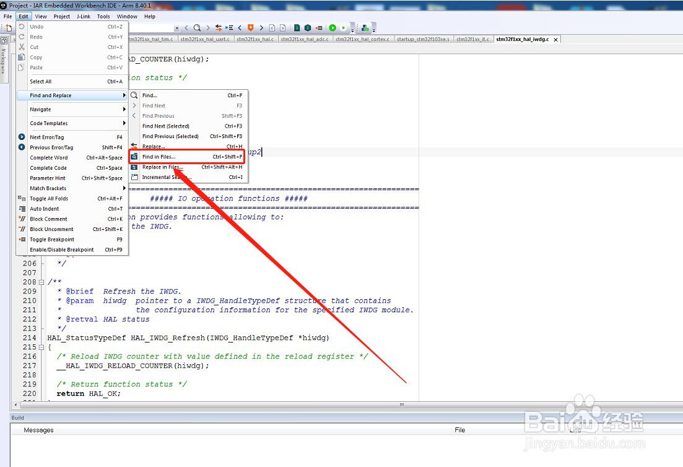Choose Block Comment in the Edit menu

(x=72, y=219)
